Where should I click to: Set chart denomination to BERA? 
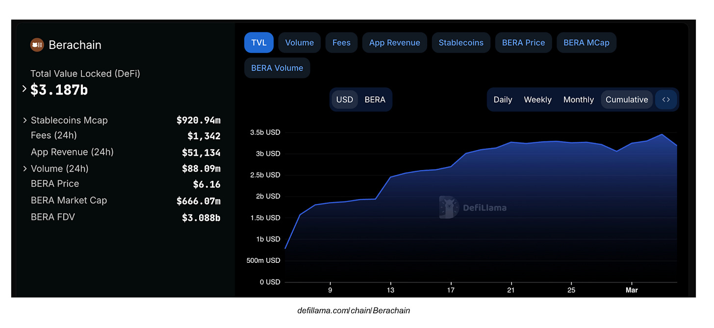coord(375,100)
